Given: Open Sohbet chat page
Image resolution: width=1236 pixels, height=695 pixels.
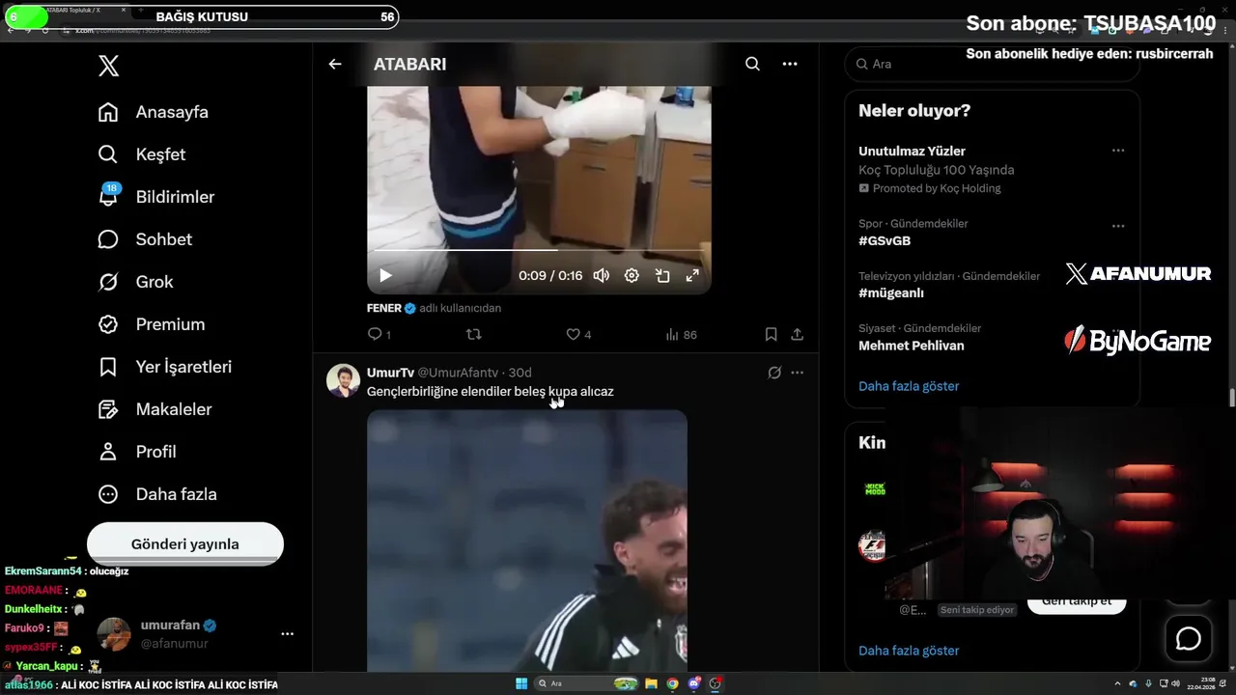Looking at the screenshot, I should (145, 239).
